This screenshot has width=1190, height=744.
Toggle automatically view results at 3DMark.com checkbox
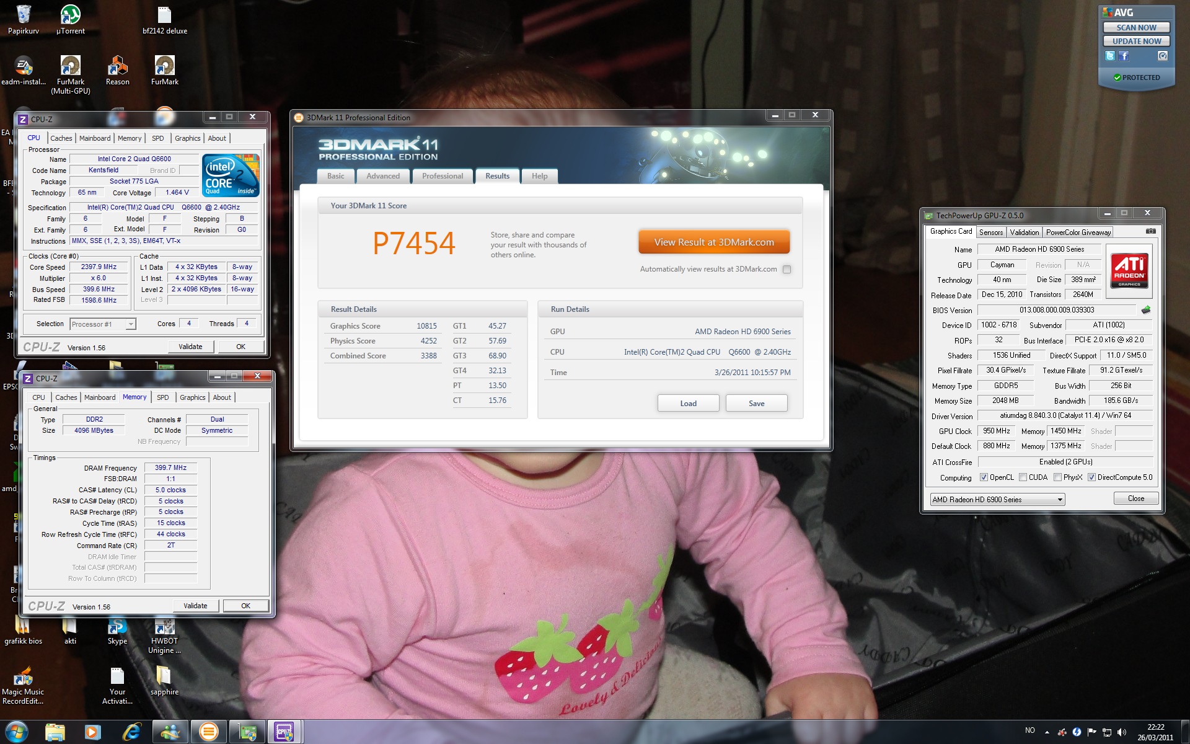click(787, 269)
